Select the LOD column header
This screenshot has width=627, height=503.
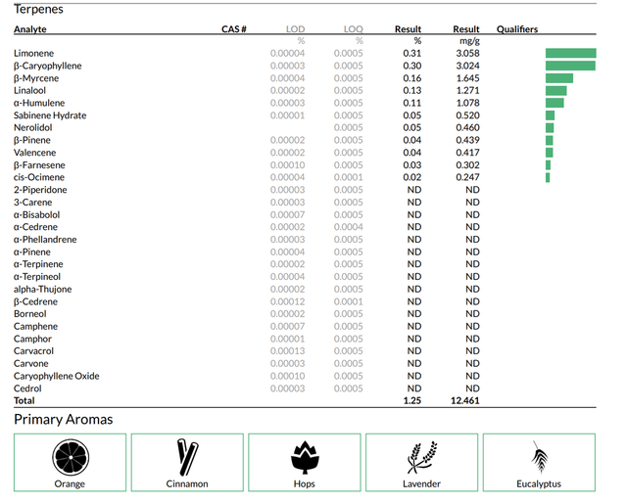point(295,29)
